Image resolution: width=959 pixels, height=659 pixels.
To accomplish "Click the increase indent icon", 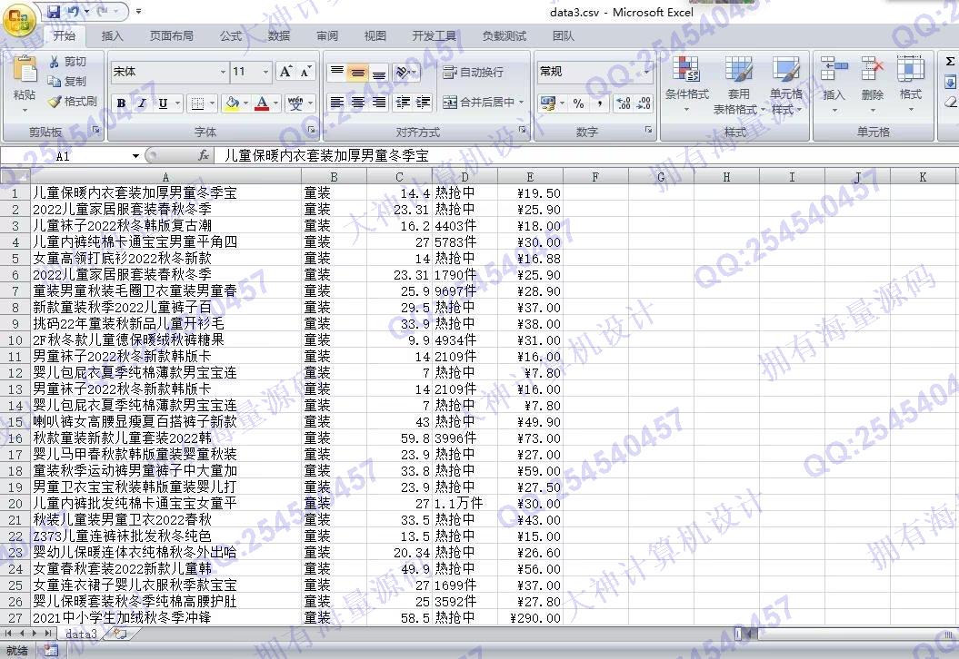I will (x=424, y=103).
